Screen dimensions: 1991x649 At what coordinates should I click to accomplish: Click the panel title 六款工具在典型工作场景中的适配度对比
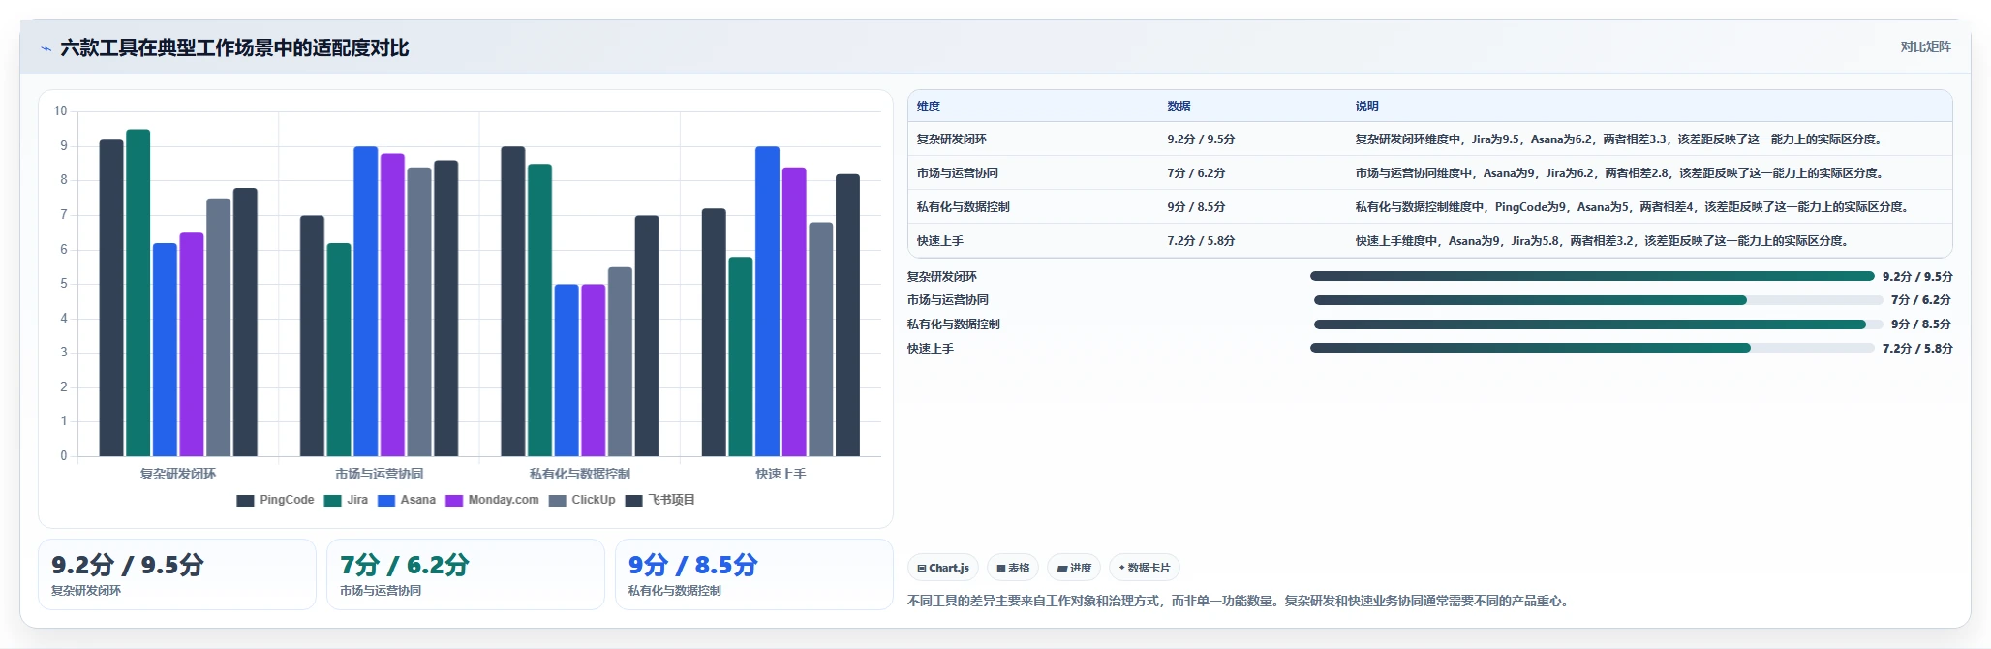[234, 48]
